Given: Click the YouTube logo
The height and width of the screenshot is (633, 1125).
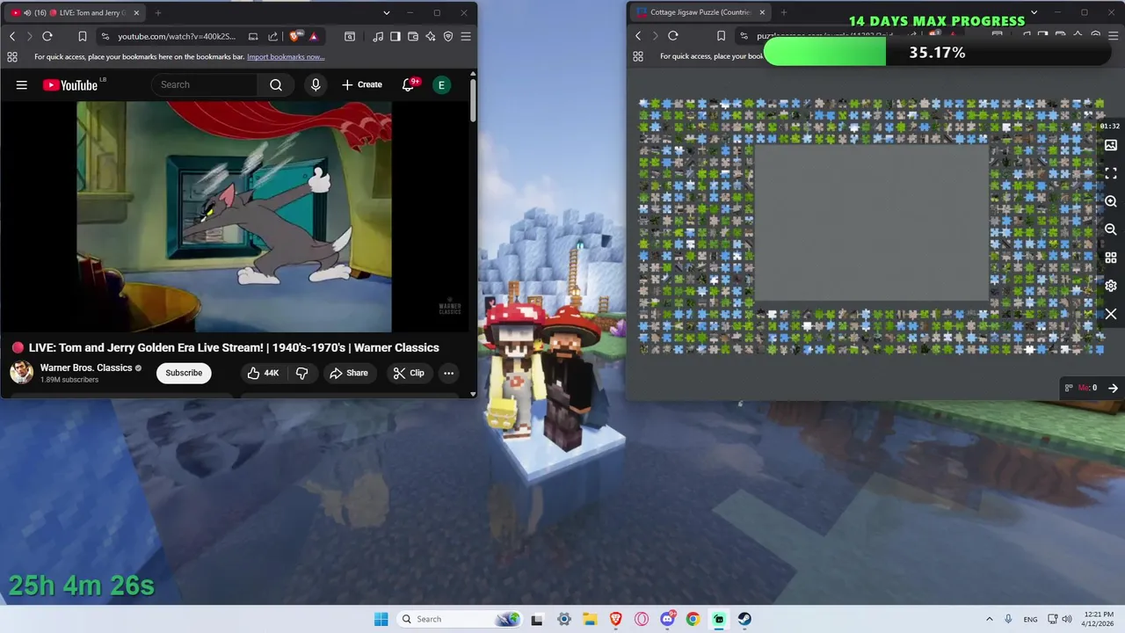Looking at the screenshot, I should (x=70, y=85).
